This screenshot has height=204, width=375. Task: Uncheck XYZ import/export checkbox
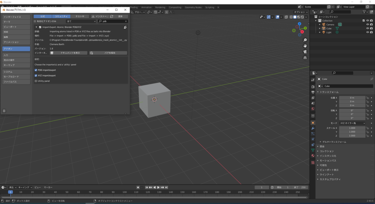pyautogui.click(x=36, y=75)
